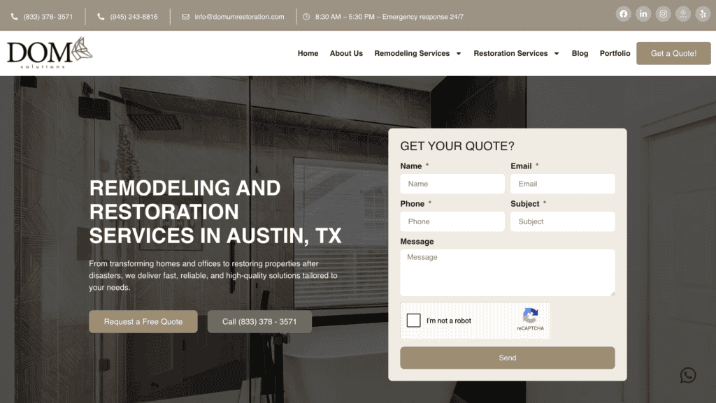This screenshot has height=403, width=716.
Task: Focus the Name input field
Action: [452, 184]
